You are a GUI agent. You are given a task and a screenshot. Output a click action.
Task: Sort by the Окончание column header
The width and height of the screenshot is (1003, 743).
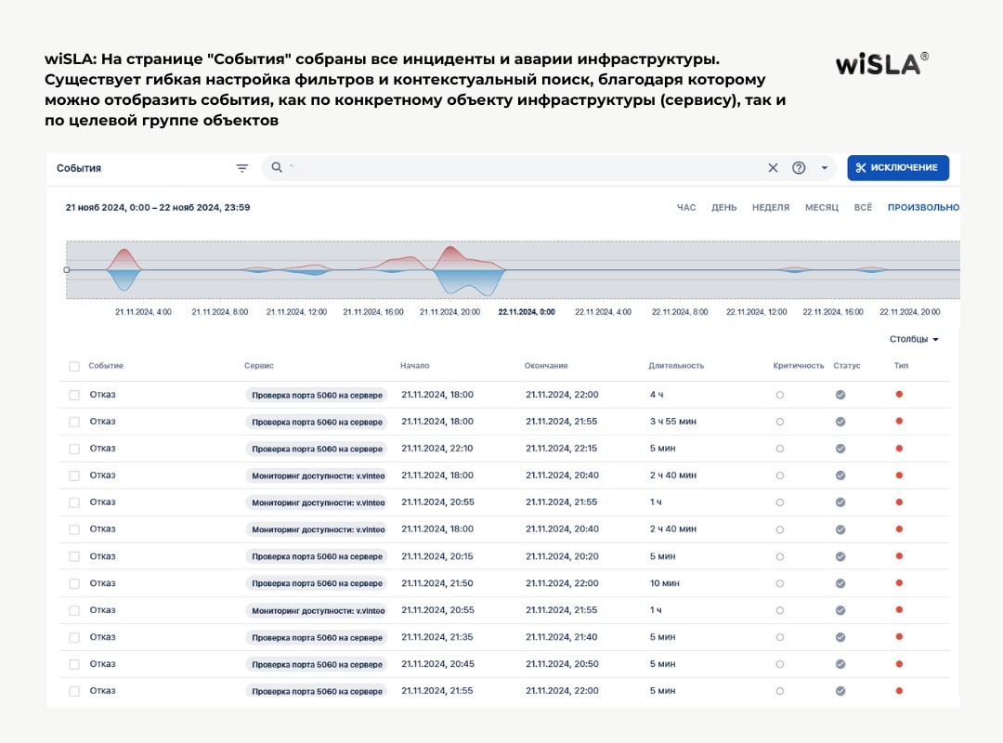[546, 365]
